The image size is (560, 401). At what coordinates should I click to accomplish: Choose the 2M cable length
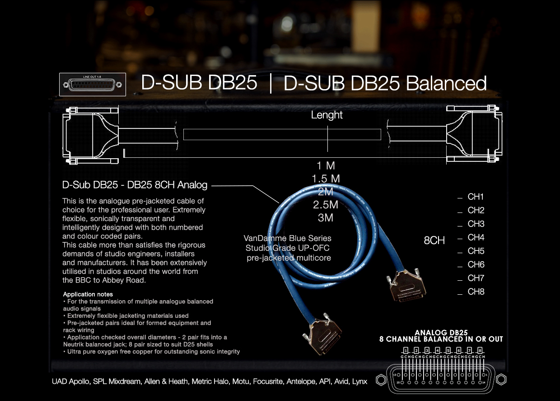(326, 192)
